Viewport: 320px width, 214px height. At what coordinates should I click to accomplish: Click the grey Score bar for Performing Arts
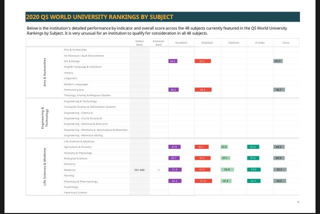279,90
